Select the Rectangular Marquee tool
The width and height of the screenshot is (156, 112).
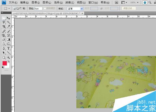click(x=4, y=18)
